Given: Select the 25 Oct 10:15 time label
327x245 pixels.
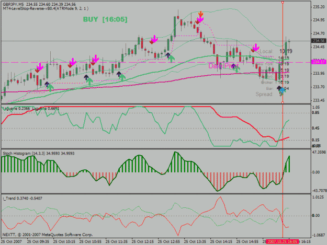Looking at the screenshot, I should tap(64, 242).
